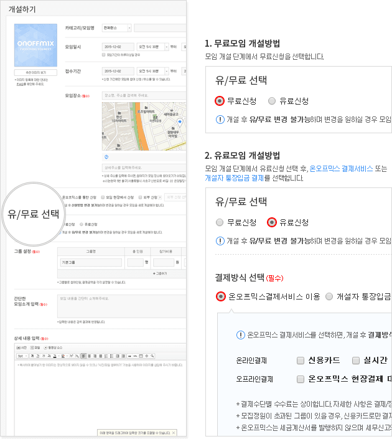Select the align left icon in editor
392x439 pixels.
click(x=83, y=356)
